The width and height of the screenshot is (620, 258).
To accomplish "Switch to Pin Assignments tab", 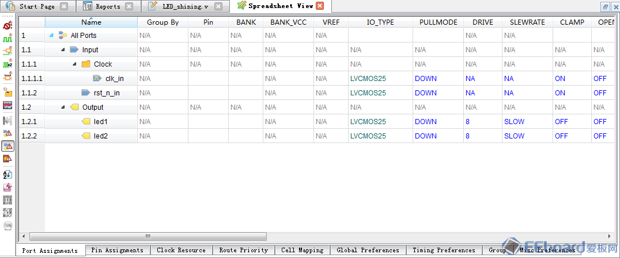I will pos(117,250).
